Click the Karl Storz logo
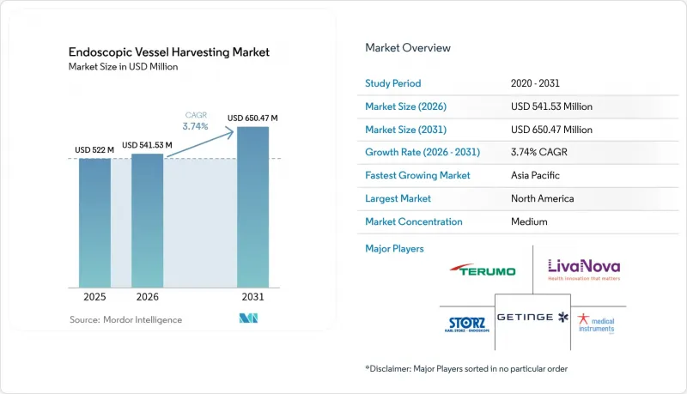687x394 pixels. 467,324
